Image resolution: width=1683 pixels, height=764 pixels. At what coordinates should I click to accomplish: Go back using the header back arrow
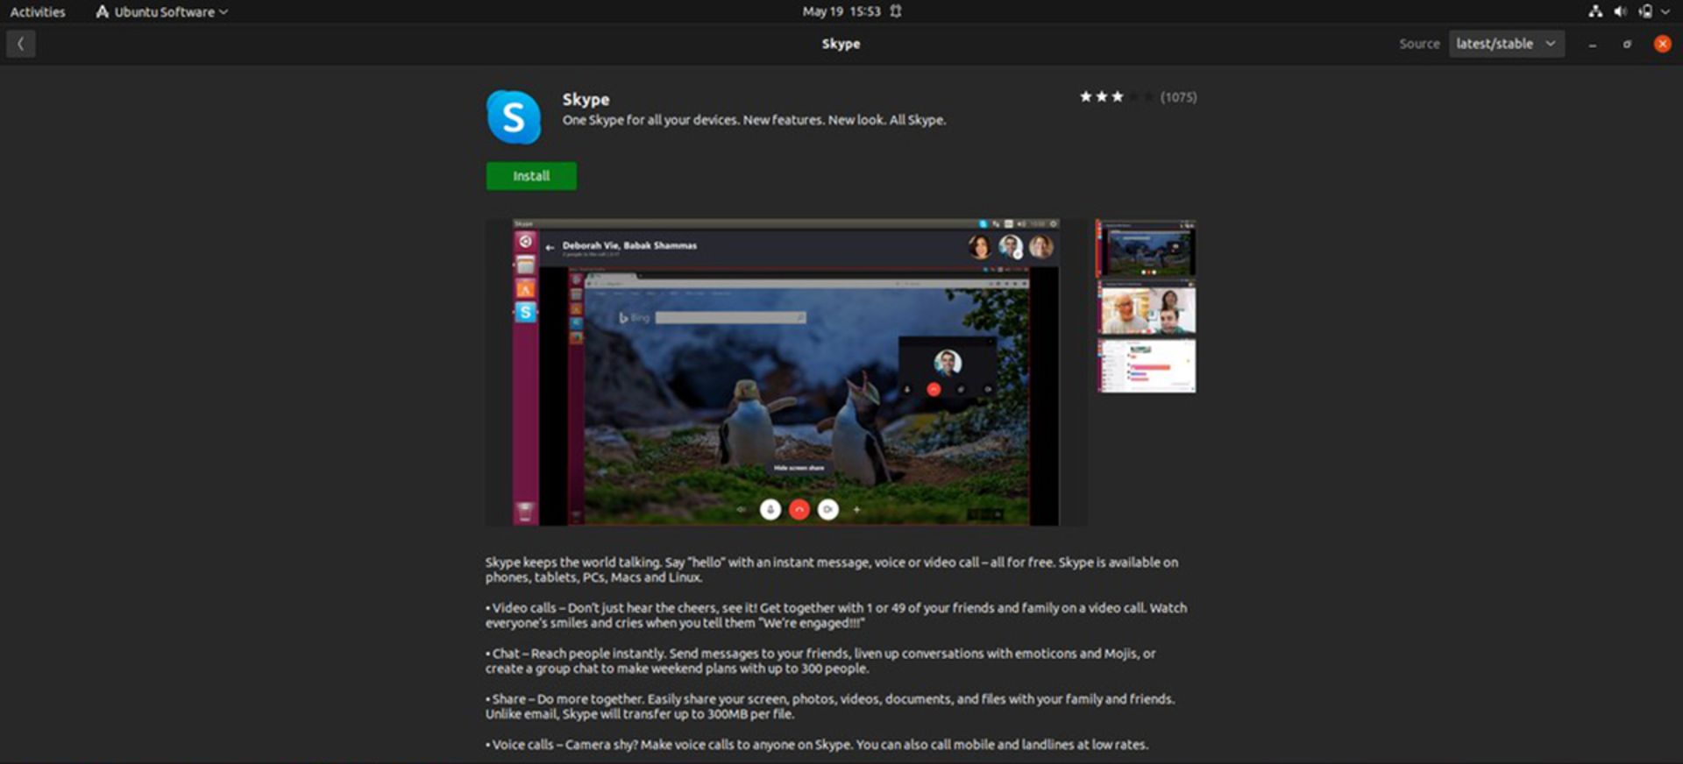(x=21, y=44)
